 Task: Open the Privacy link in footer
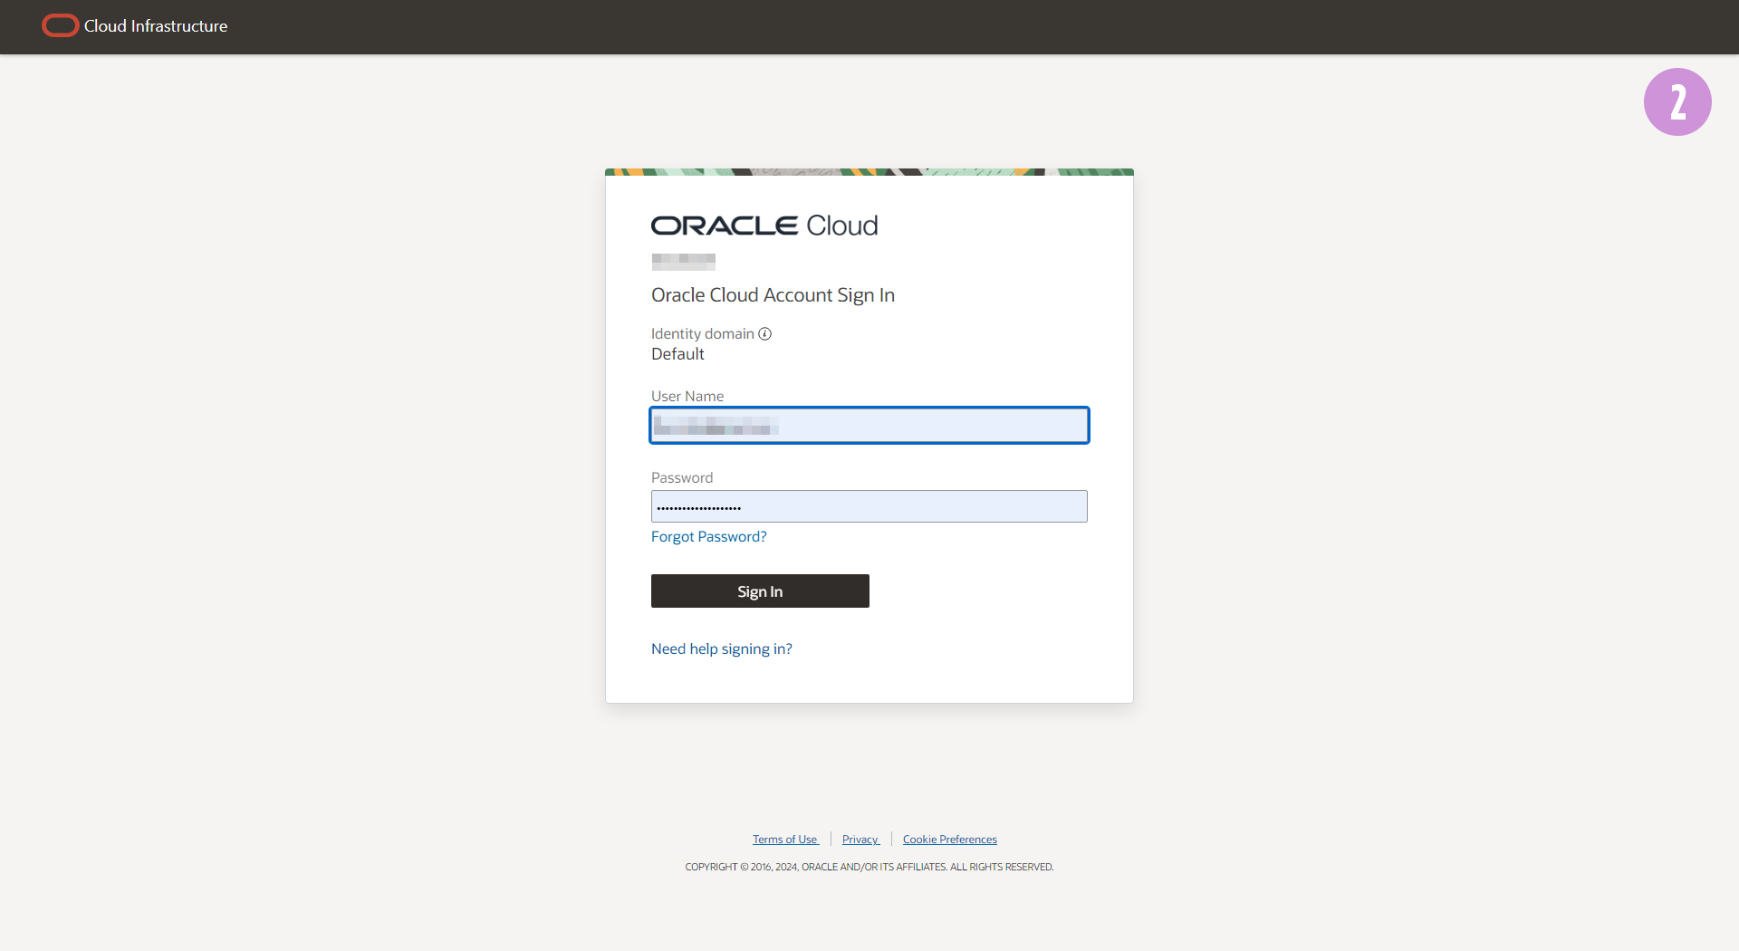[x=860, y=840]
